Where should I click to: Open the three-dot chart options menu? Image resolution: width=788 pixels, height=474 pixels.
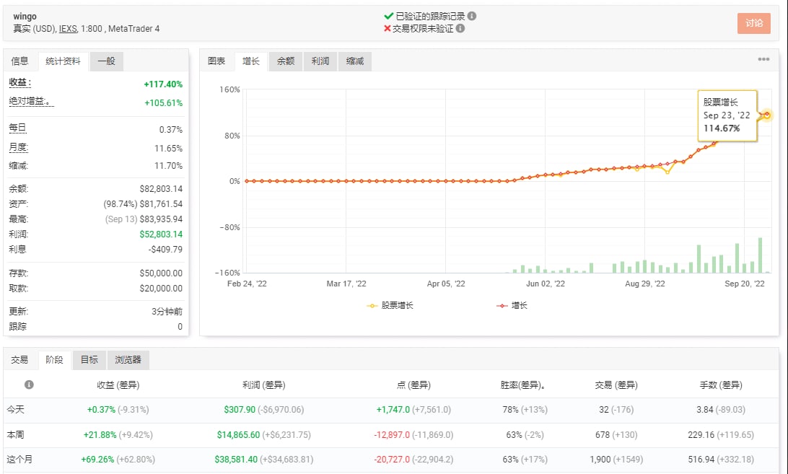[x=763, y=59]
